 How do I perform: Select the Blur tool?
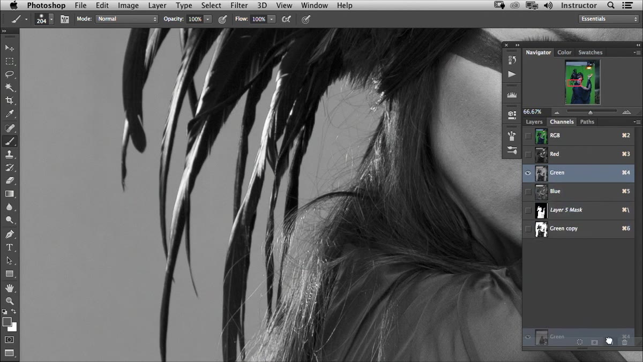10,207
